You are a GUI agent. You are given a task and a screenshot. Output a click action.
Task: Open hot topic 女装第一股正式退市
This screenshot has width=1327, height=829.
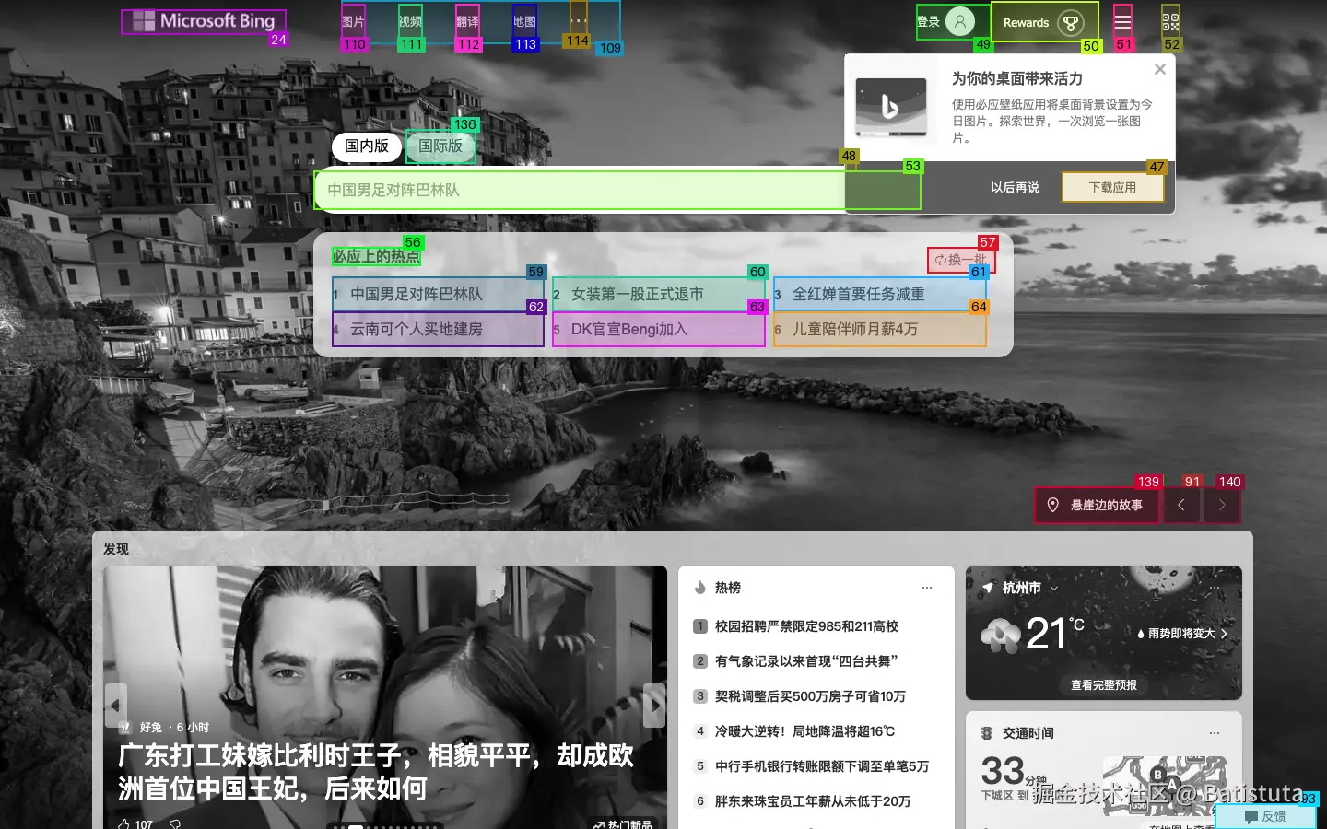pos(659,294)
